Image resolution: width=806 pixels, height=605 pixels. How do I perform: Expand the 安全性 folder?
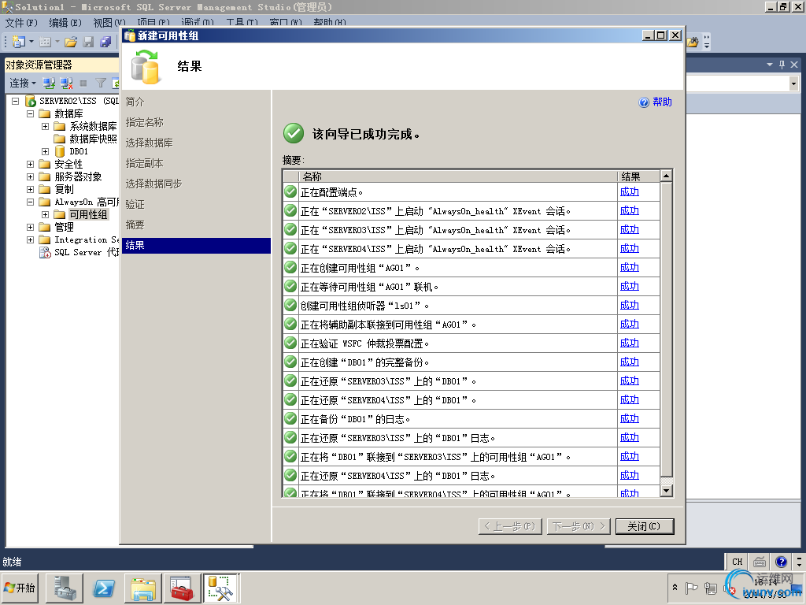click(x=31, y=164)
